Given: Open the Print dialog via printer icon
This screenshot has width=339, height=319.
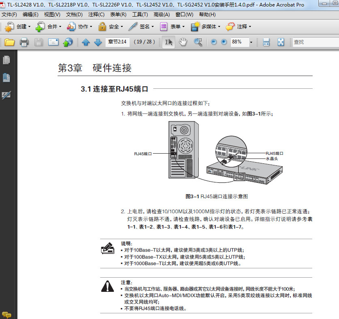Looking at the screenshot, I should 24,42.
